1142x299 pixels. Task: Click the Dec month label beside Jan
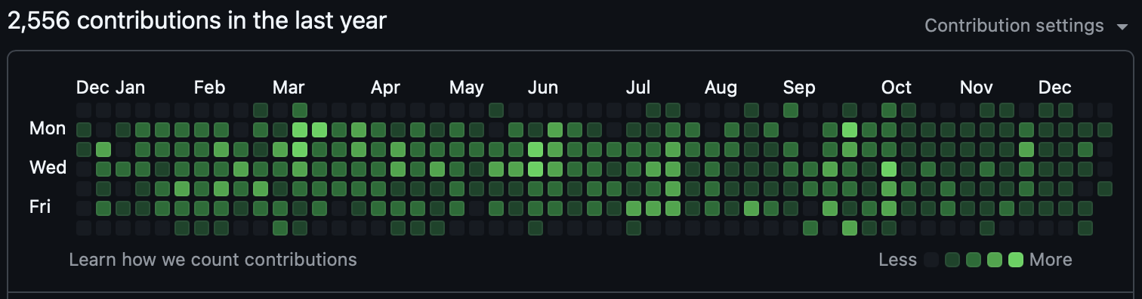click(x=93, y=88)
